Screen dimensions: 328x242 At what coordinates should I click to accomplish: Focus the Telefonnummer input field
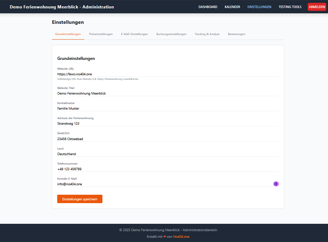[168, 169]
